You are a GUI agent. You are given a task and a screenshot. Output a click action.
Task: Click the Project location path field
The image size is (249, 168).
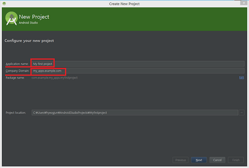pyautogui.click(x=135, y=113)
